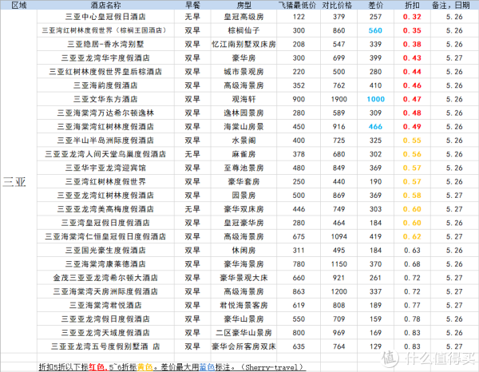Click hotel cell 三亚华宇亚龙湾迎宾馆
This screenshot has height=372, width=479.
(105, 168)
